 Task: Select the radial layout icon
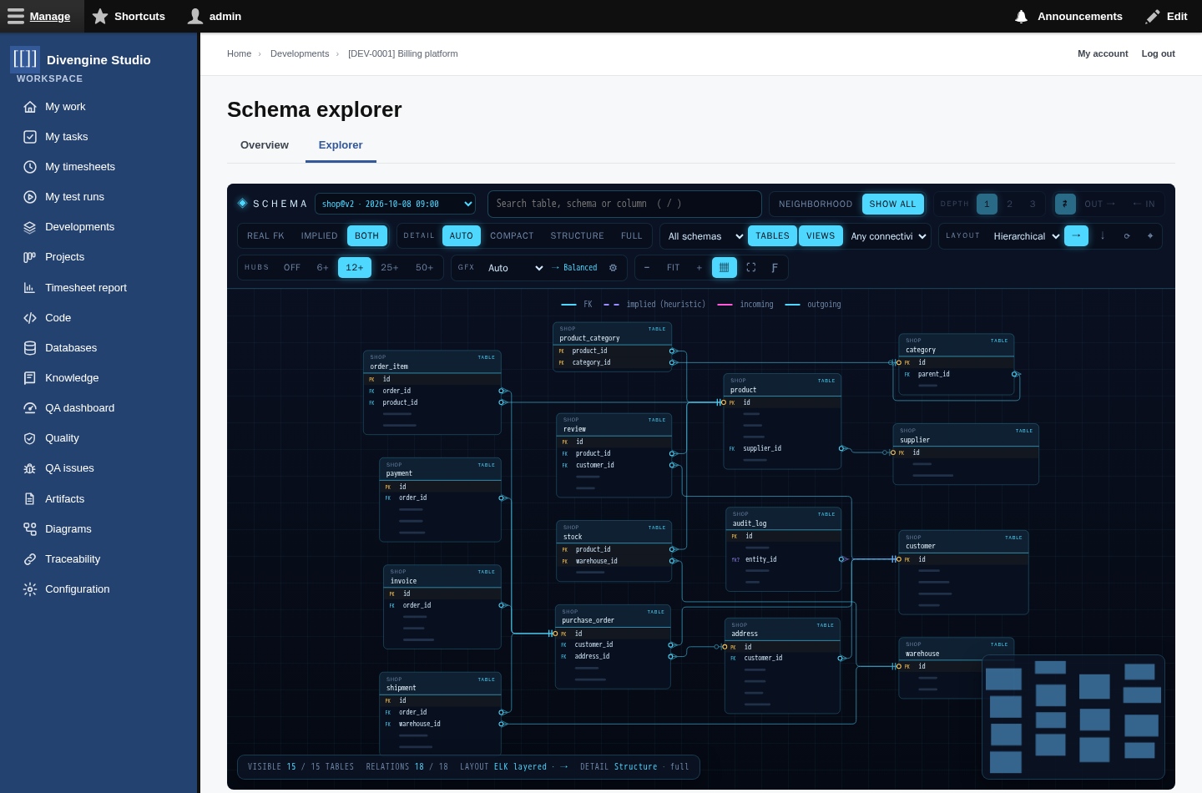(x=1127, y=236)
